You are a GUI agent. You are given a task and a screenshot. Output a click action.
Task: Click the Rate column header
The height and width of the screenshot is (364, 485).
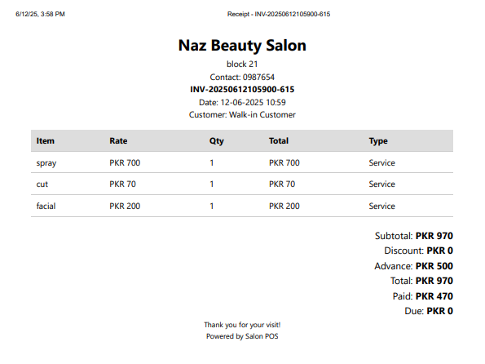118,141
